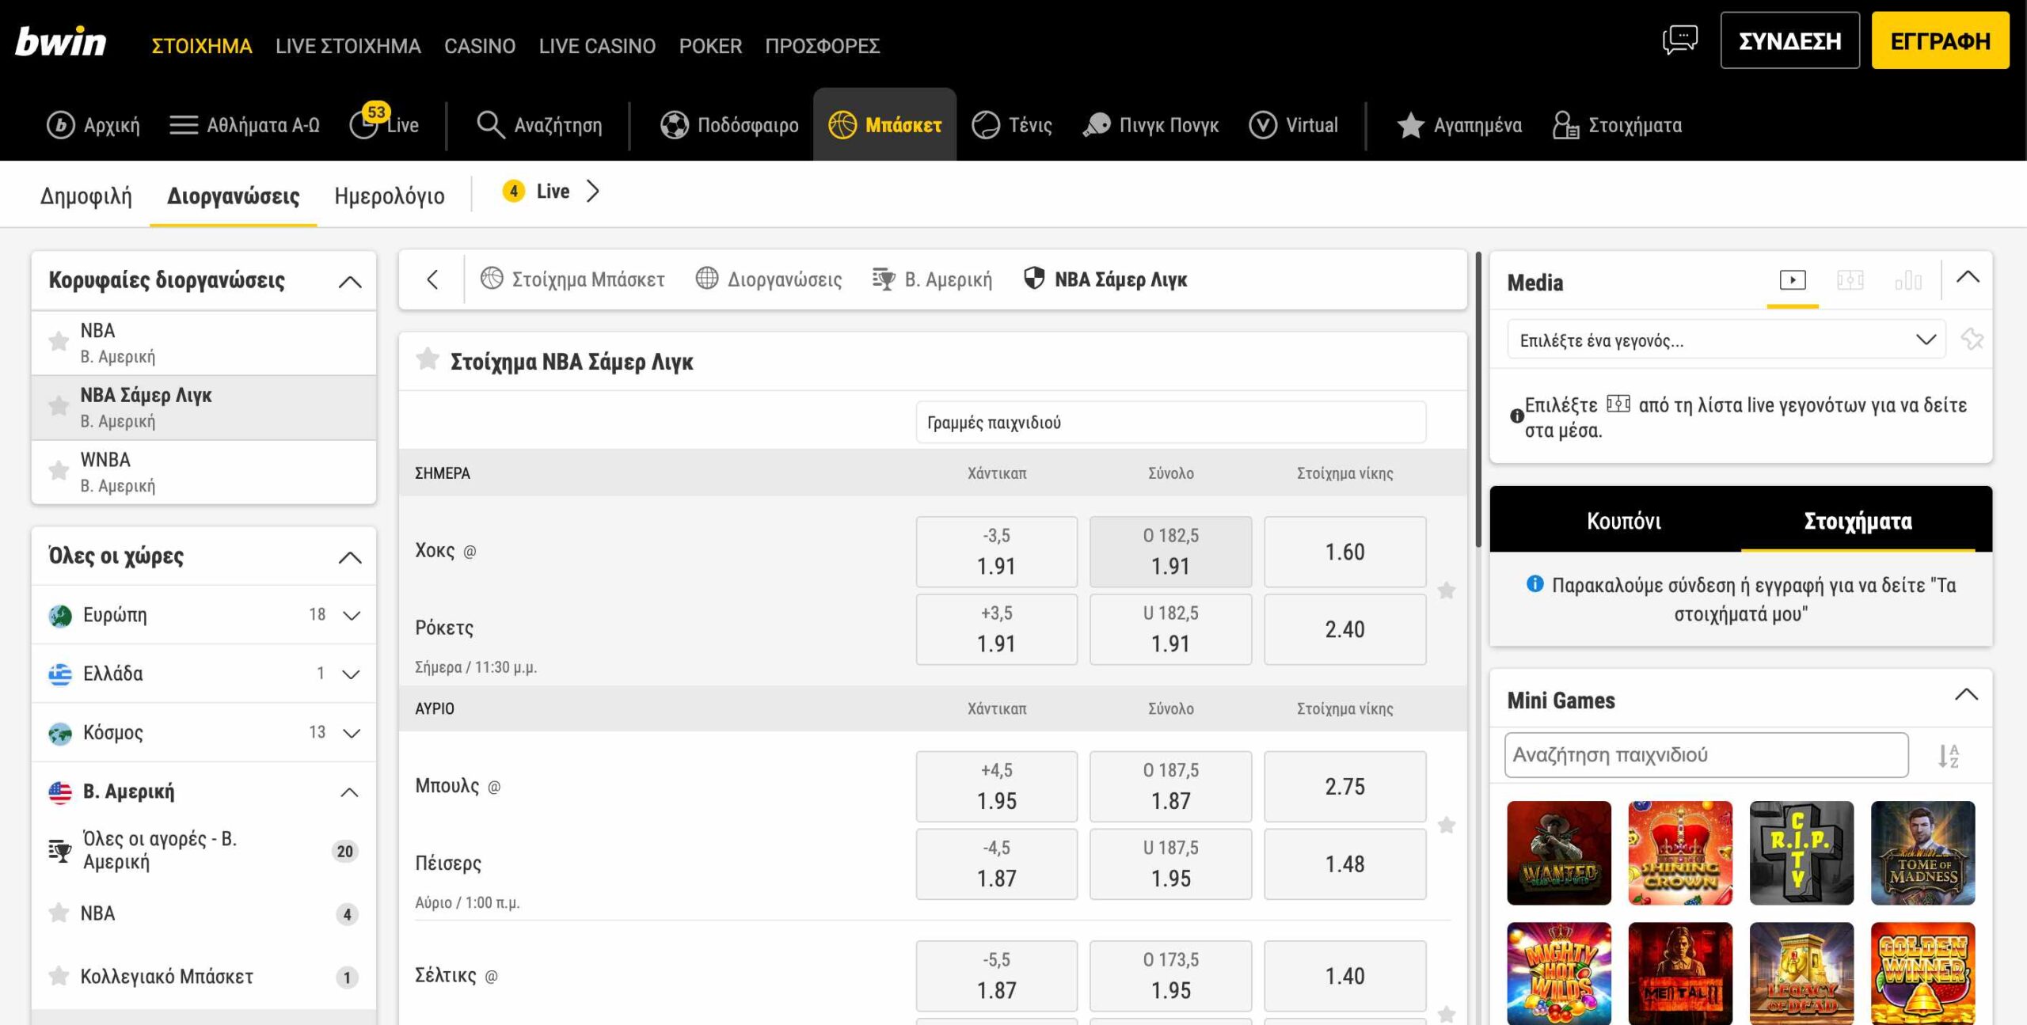Open Β. Αμερική breadcrumb link
This screenshot has width=2027, height=1025.
click(932, 279)
